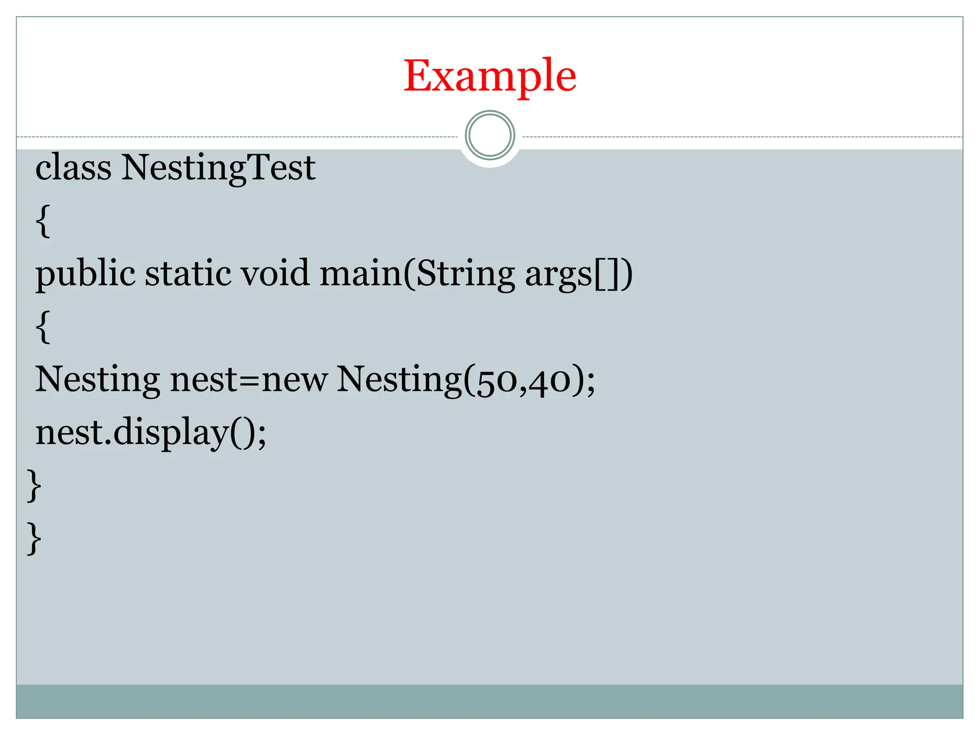Click "main" in the method signature
Screen dimensions: 980x735
[x=361, y=274]
